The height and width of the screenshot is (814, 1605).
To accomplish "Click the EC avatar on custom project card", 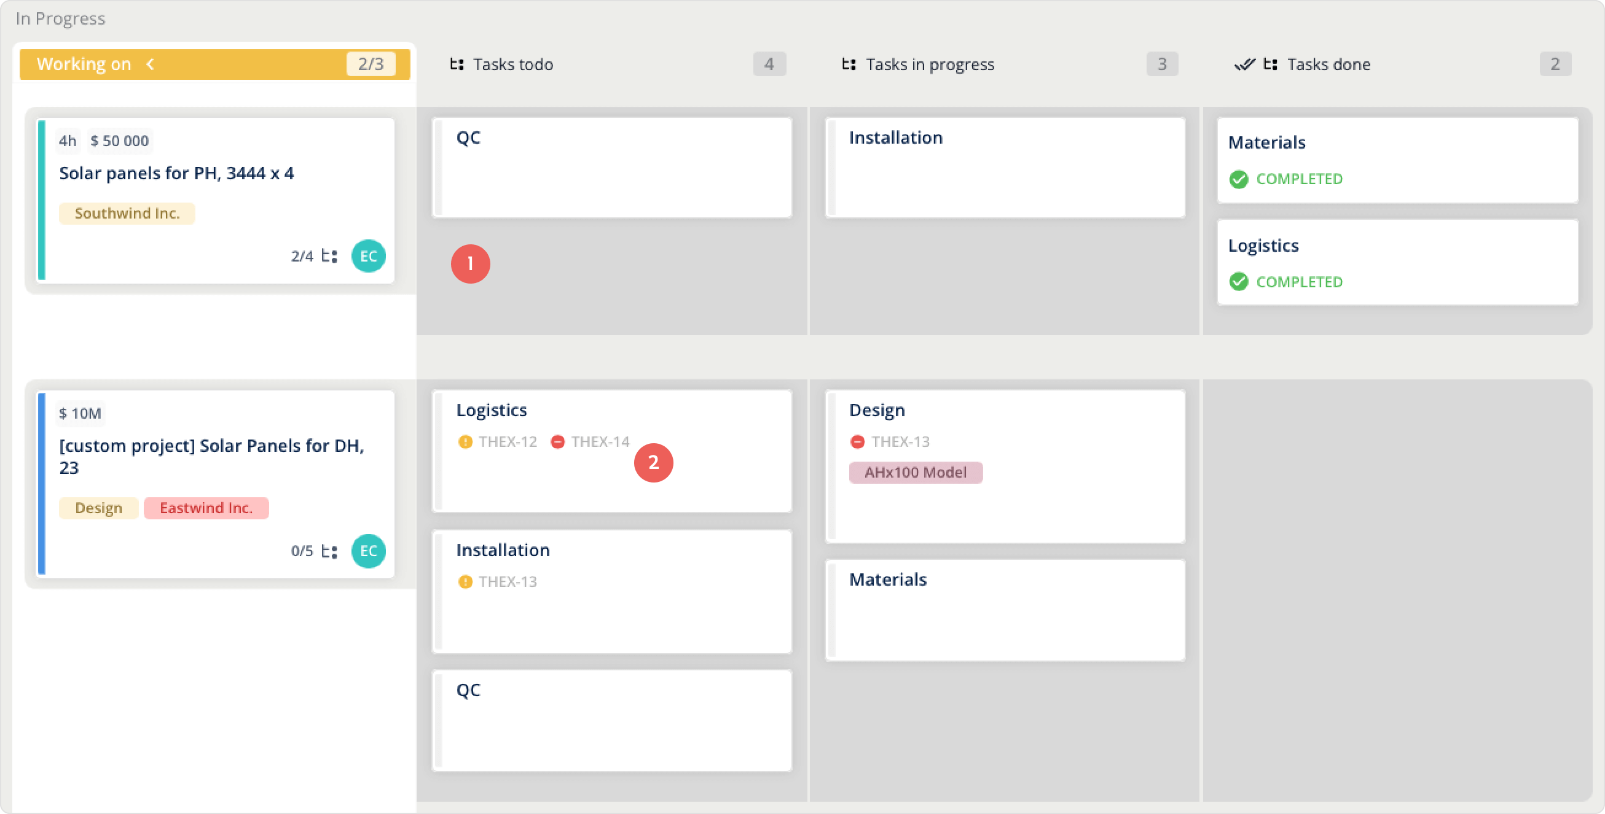I will point(368,551).
